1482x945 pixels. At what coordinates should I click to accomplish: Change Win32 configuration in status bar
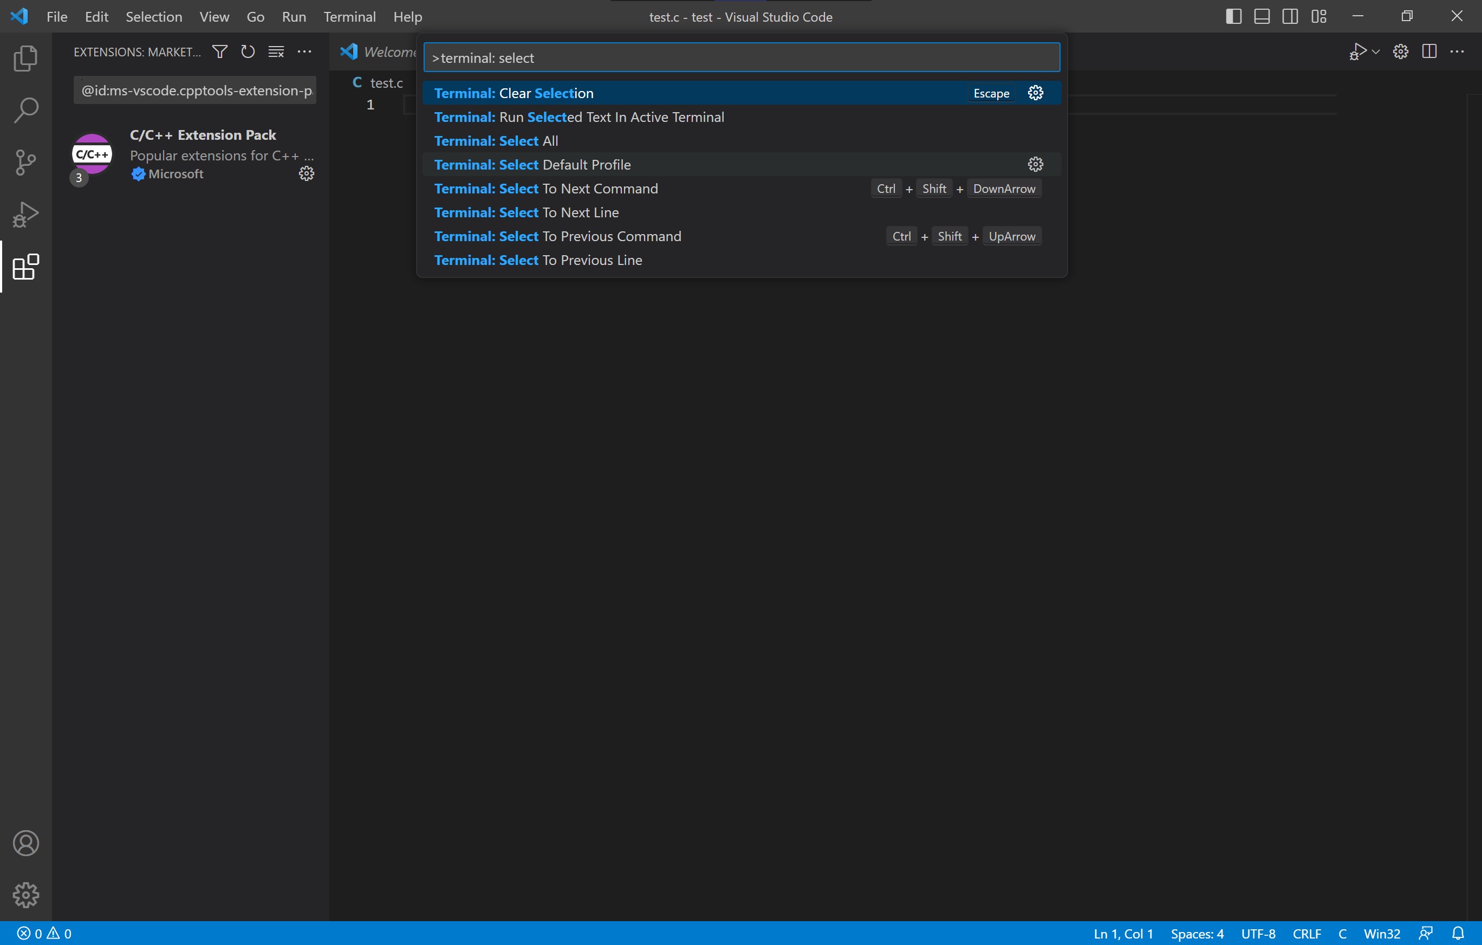(1382, 933)
